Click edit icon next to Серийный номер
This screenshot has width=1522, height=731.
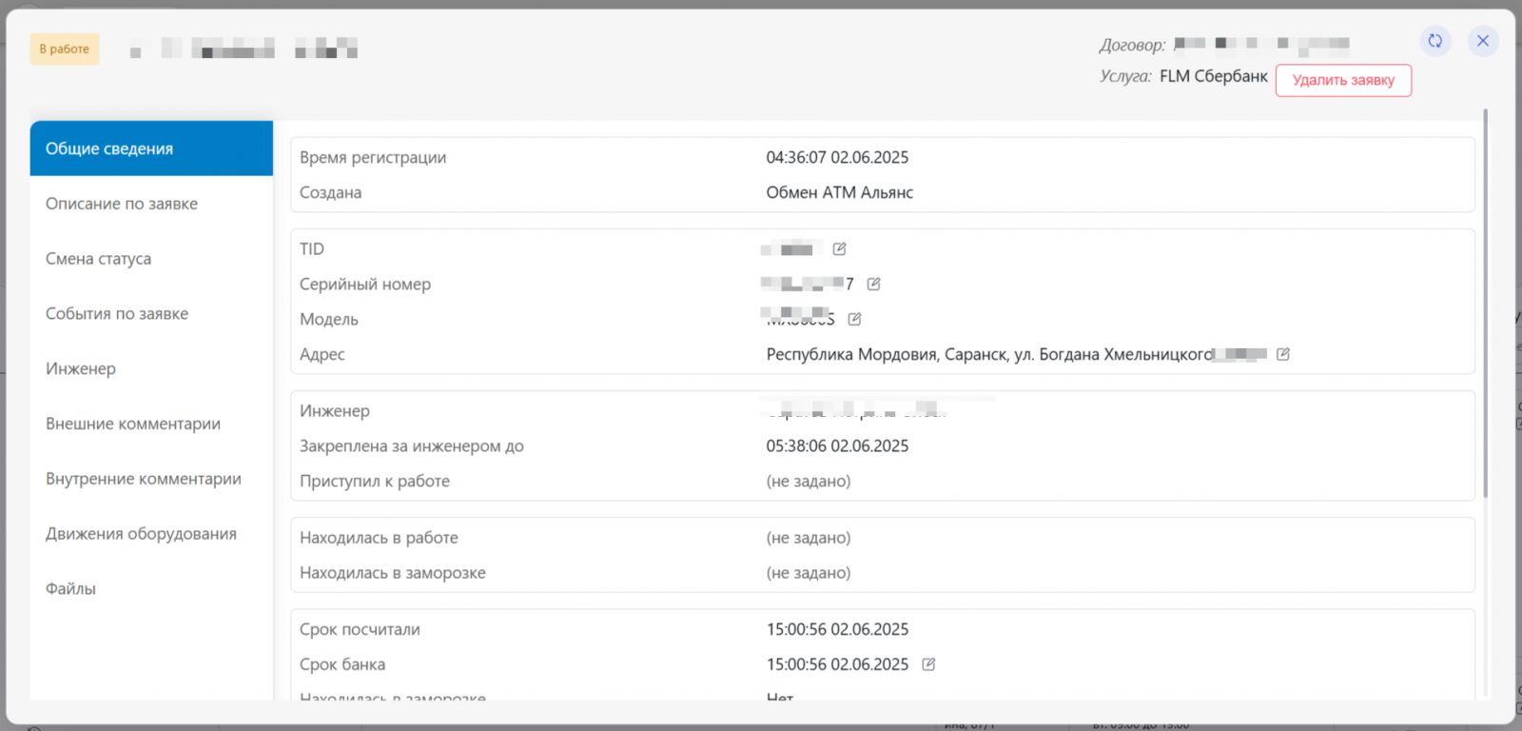[x=873, y=285]
